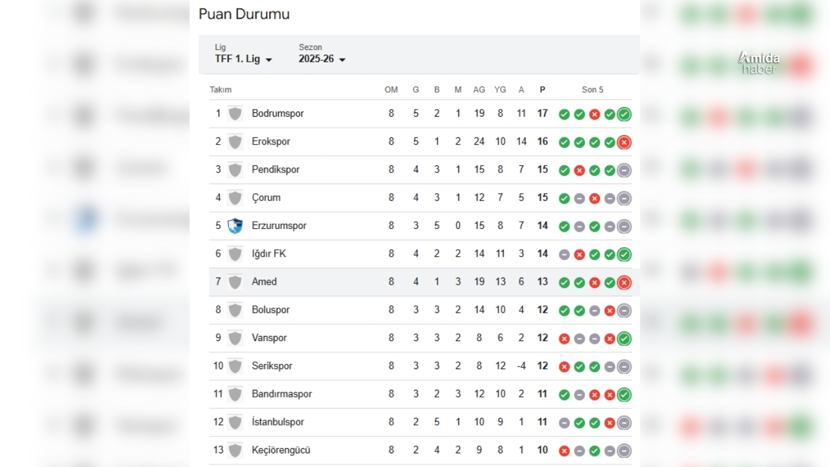830x467 pixels.
Task: Open the Lig dropdown showing TFF 1. Lig
Action: (243, 59)
